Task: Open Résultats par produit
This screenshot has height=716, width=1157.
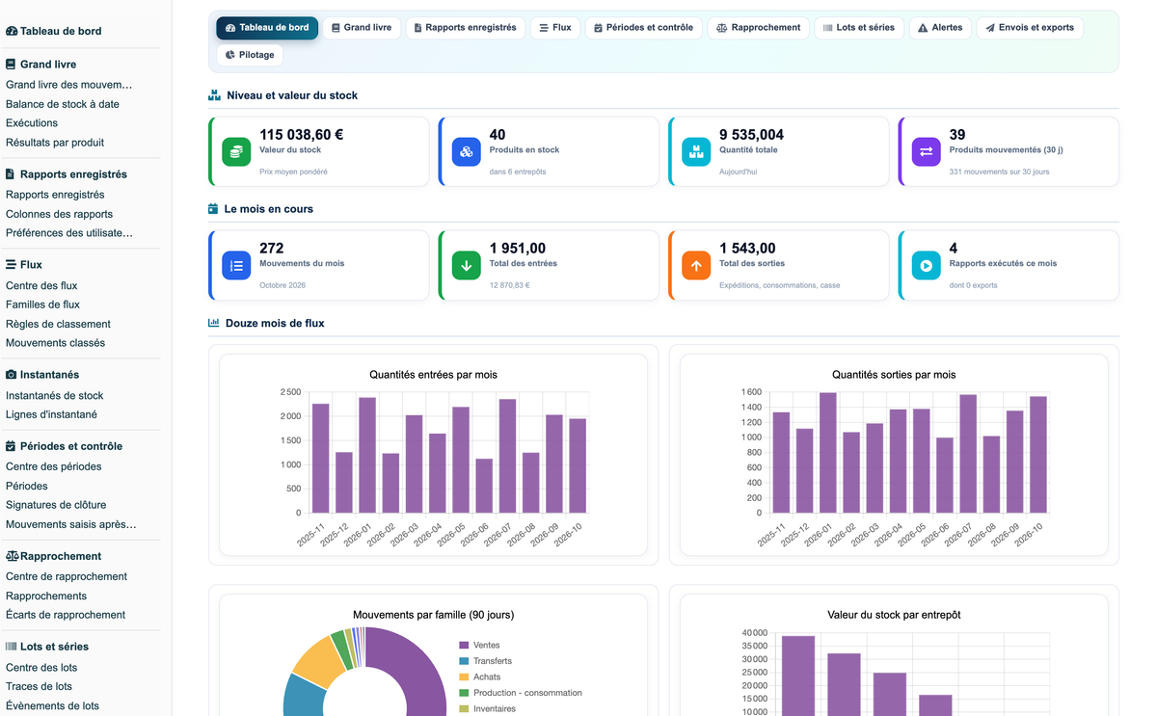Action: coord(55,143)
